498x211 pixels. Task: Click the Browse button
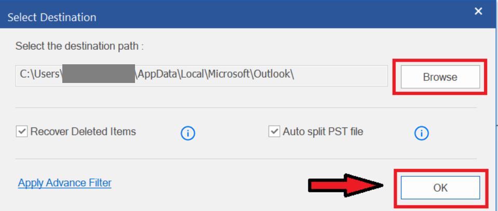(440, 77)
